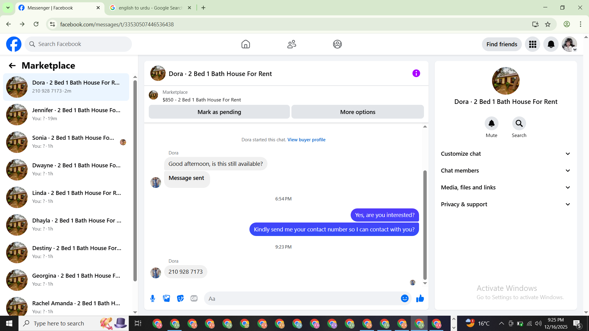Expand Chat members section

[x=506, y=171]
